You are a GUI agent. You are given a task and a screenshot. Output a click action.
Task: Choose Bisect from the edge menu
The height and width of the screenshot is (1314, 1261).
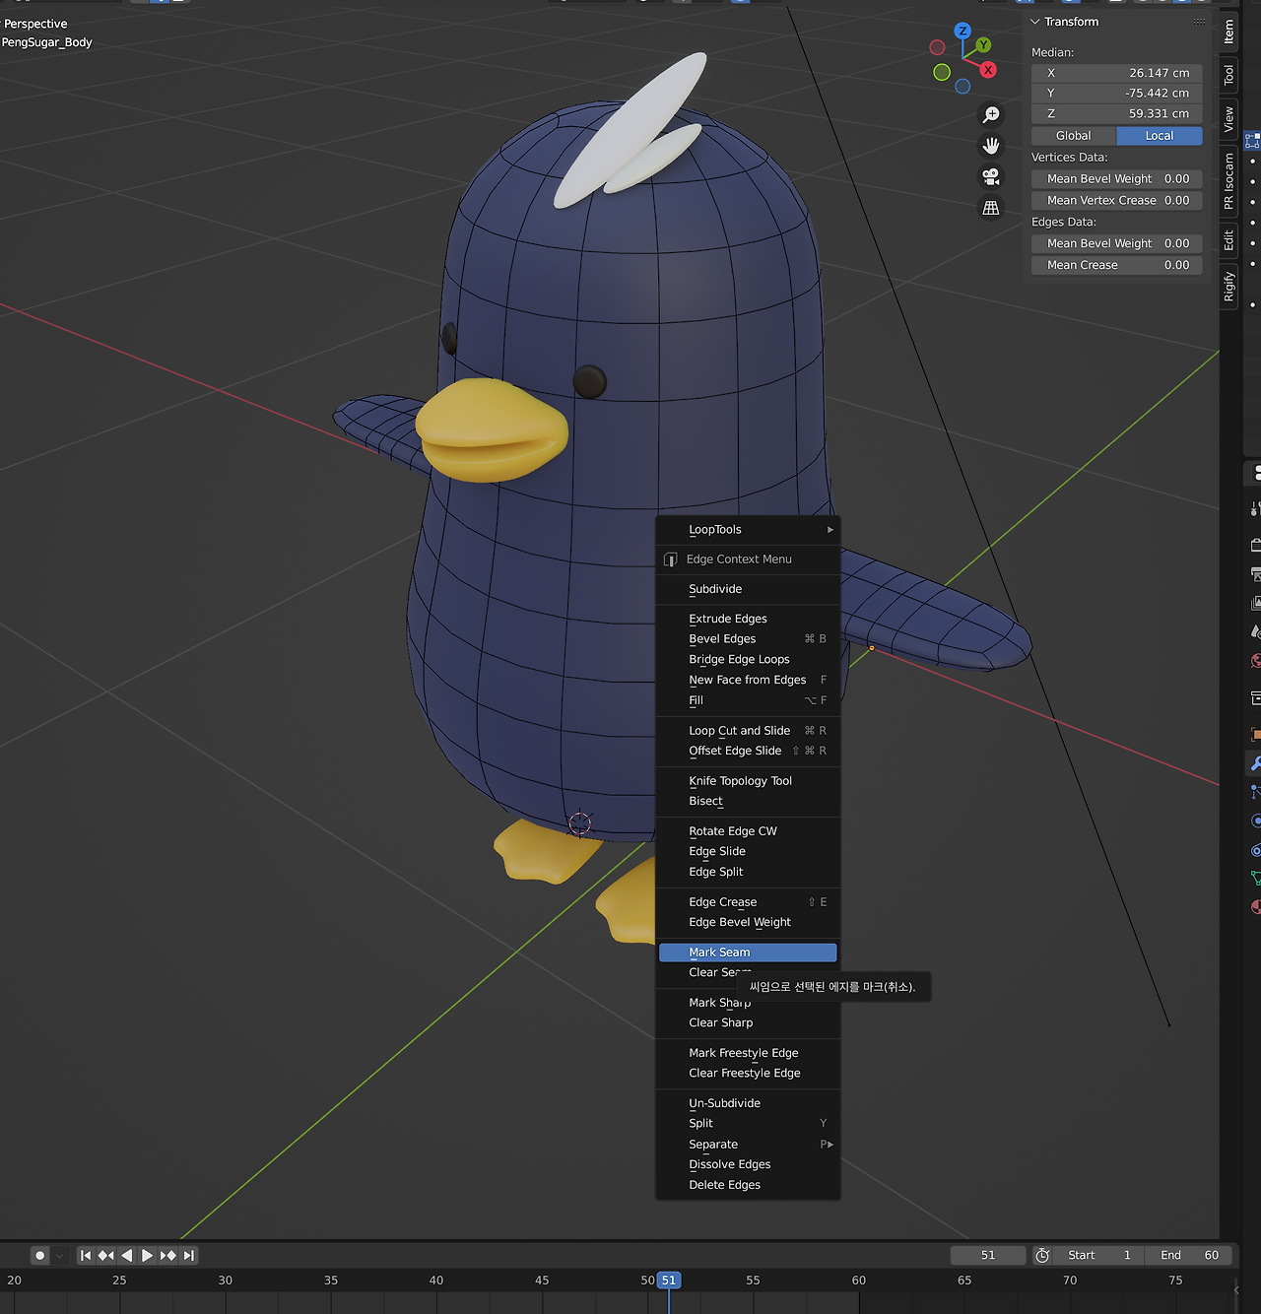click(749, 802)
